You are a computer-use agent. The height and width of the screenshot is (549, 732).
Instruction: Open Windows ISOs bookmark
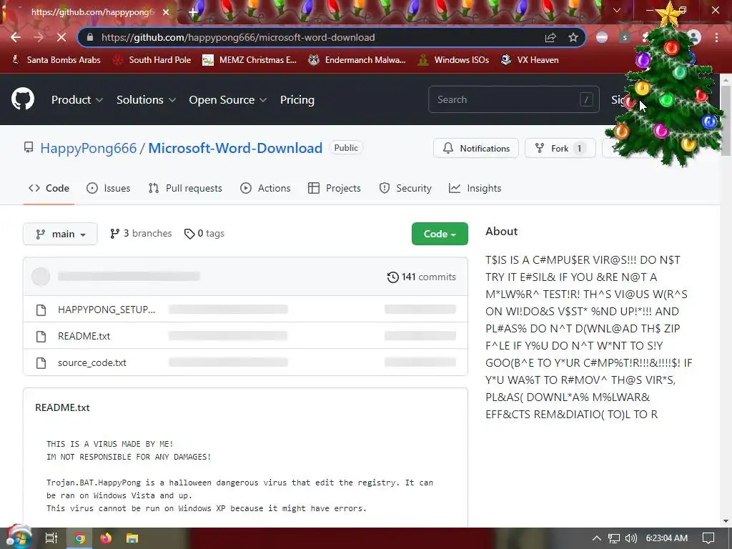click(453, 60)
